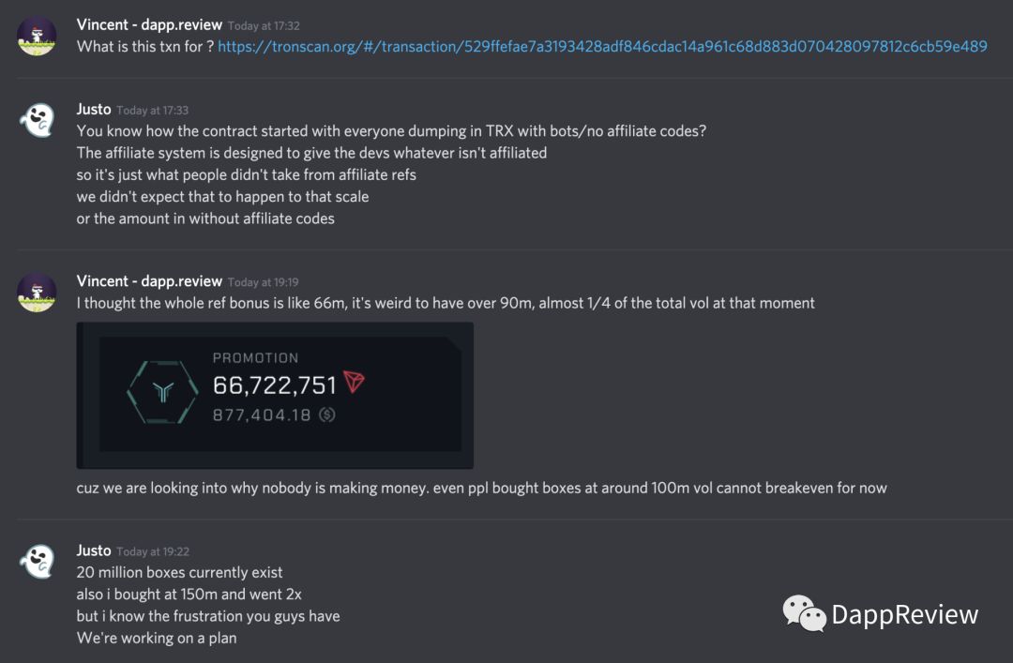Viewport: 1013px width, 663px height.
Task: Click the Justo username at 17:33
Action: (x=94, y=109)
